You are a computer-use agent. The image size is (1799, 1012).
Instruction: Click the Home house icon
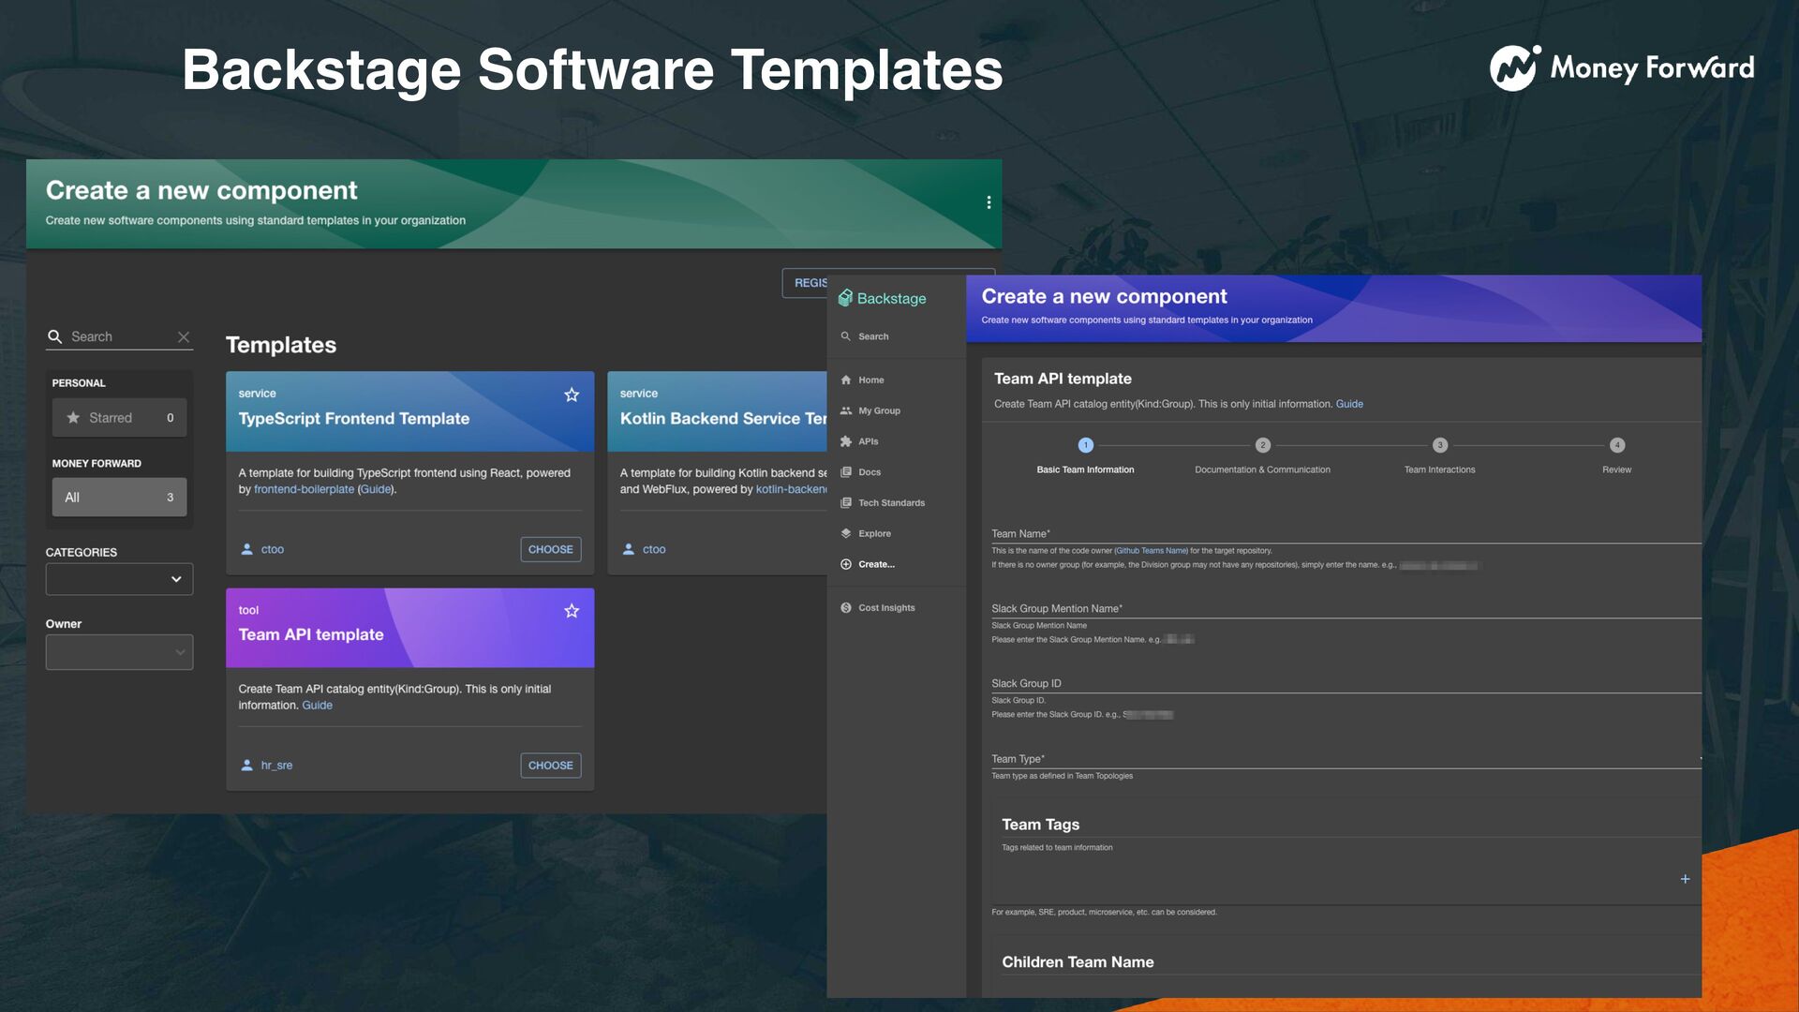(846, 379)
